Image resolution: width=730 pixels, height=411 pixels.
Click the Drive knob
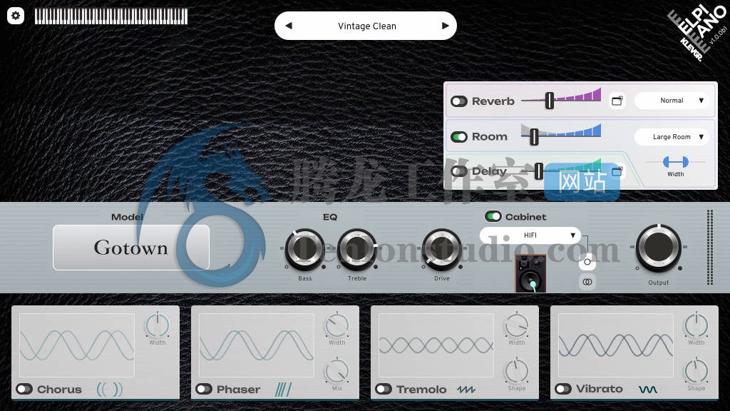(x=442, y=249)
